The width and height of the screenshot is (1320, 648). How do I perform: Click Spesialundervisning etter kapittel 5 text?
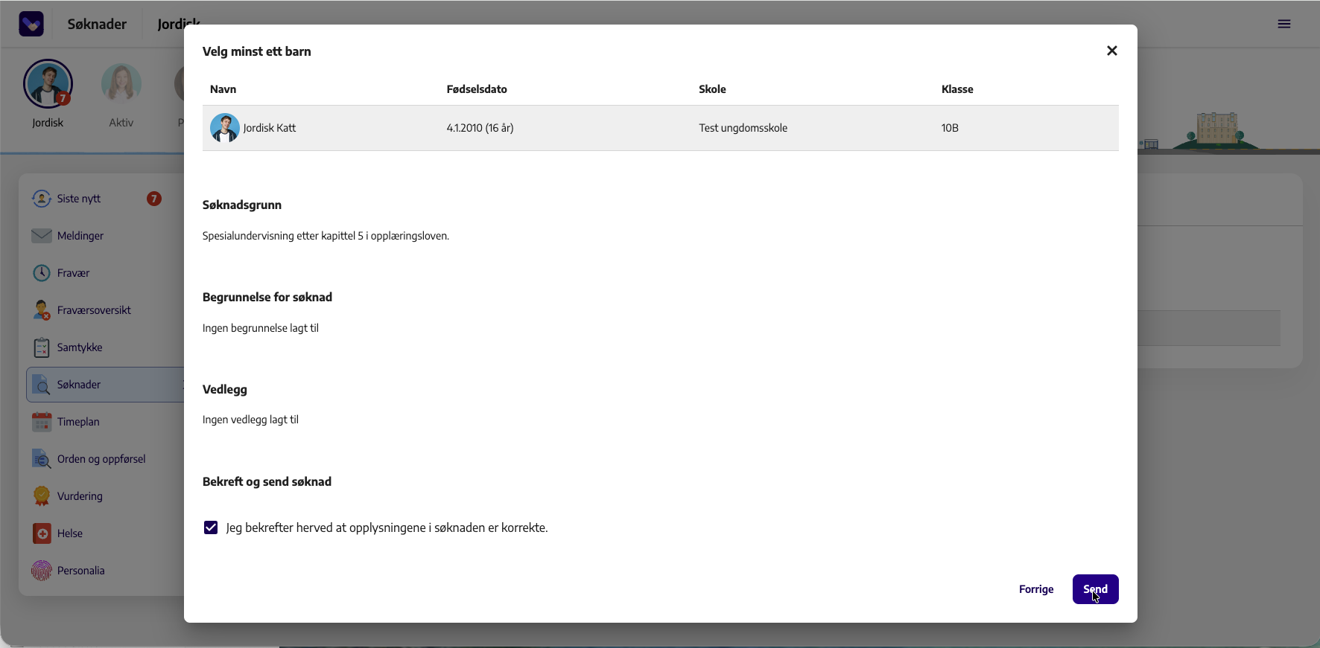pos(326,236)
